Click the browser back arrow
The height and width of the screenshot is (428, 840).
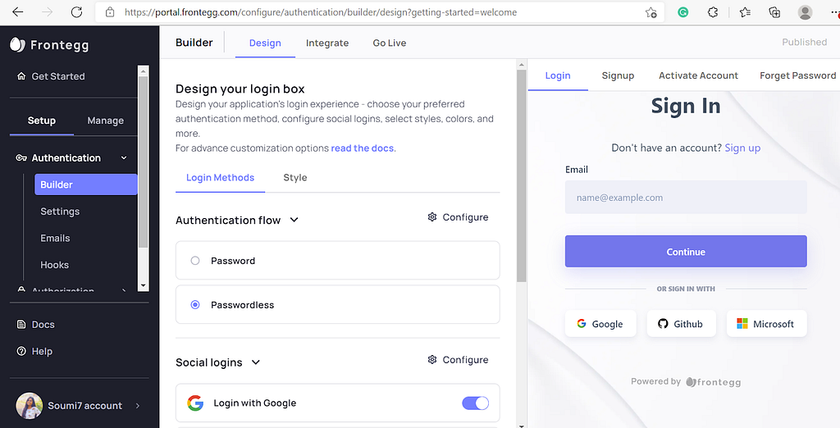pyautogui.click(x=18, y=11)
